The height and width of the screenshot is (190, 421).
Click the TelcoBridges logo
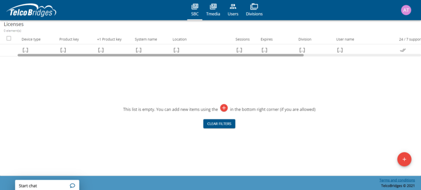pos(32,11)
